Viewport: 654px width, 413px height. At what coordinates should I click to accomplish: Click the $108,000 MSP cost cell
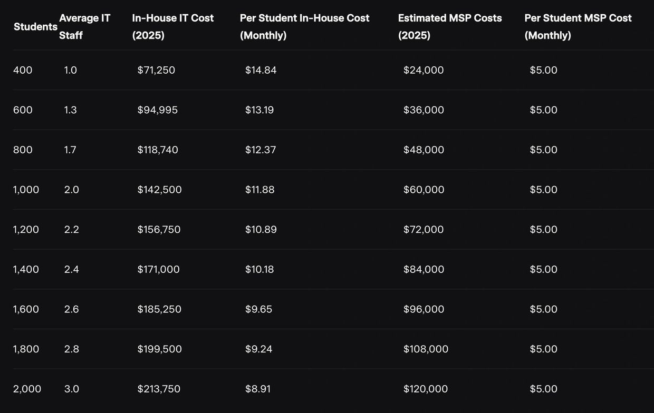[426, 349]
